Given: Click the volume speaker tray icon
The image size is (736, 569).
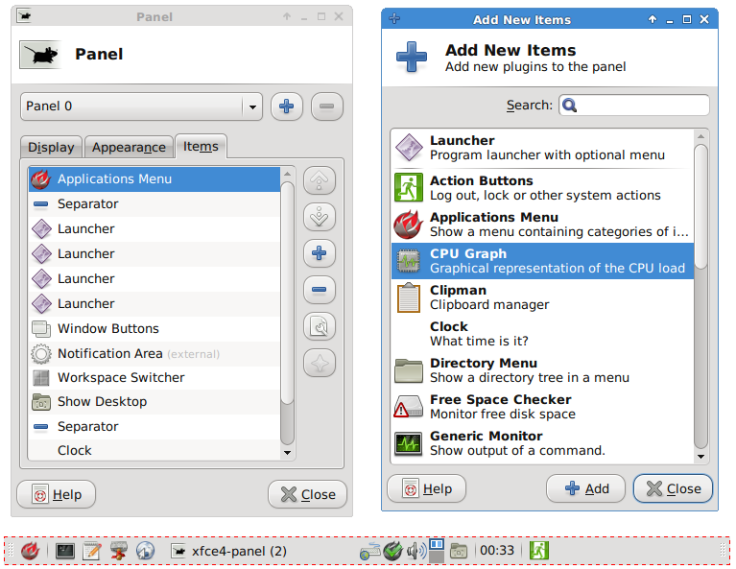Looking at the screenshot, I should pyautogui.click(x=415, y=551).
